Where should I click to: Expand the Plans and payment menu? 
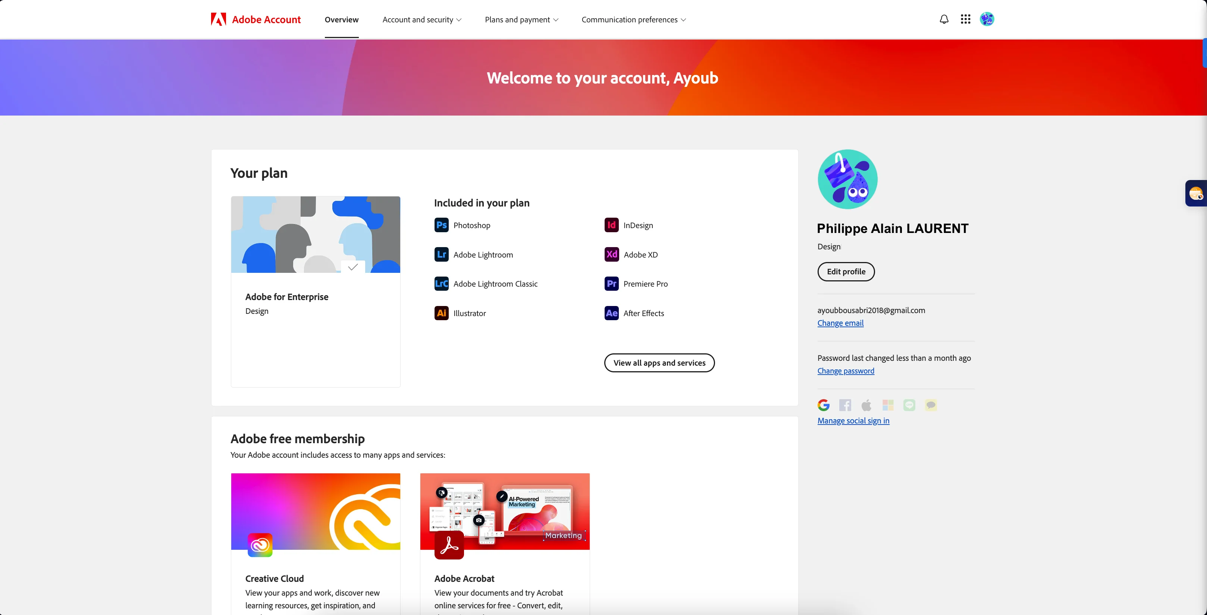[x=521, y=19]
